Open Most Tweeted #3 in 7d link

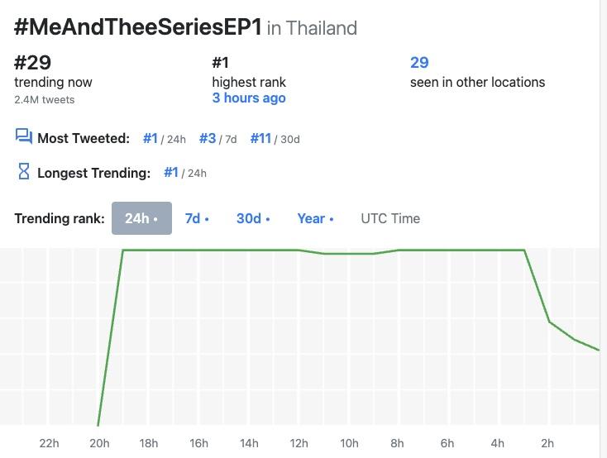(x=208, y=138)
